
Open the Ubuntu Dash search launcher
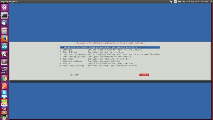click(4, 7)
